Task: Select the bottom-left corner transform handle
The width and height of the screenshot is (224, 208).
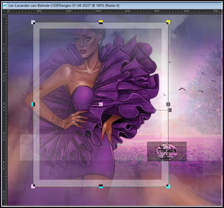Action: tap(33, 186)
